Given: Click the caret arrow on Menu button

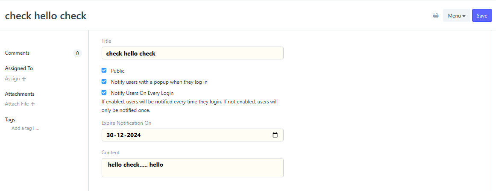Looking at the screenshot, I should tap(464, 16).
